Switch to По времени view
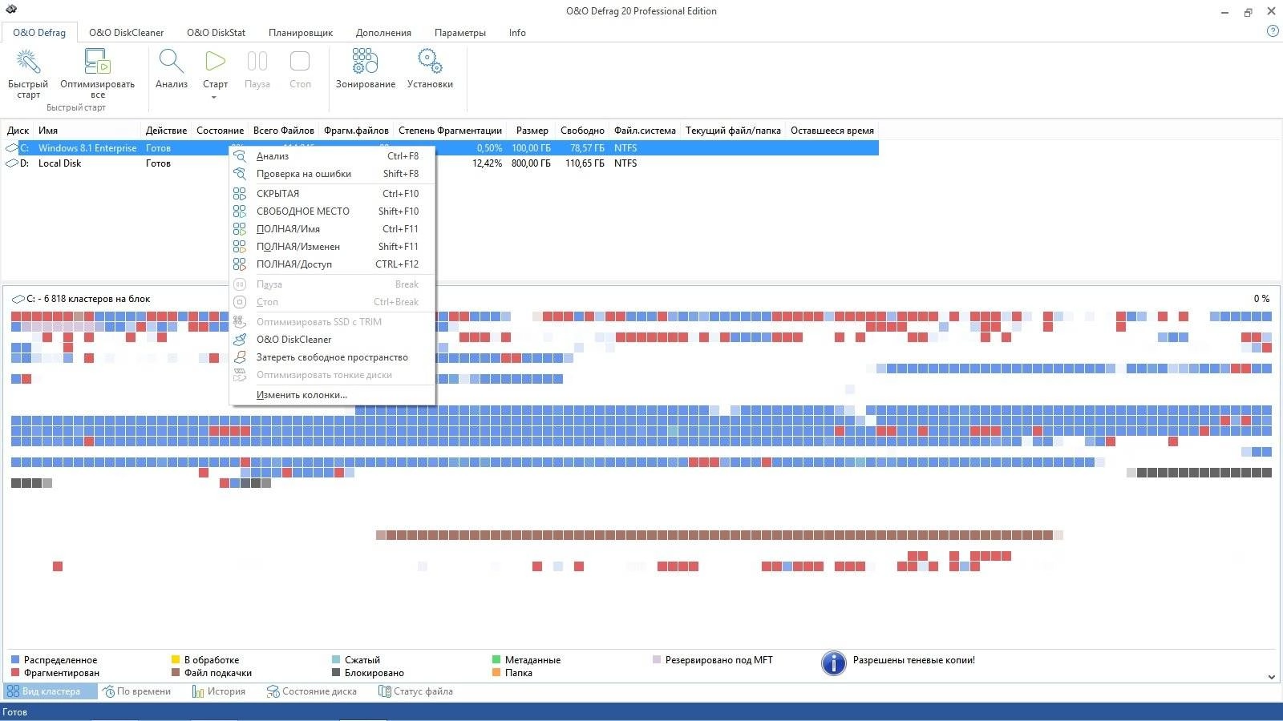 pyautogui.click(x=136, y=691)
